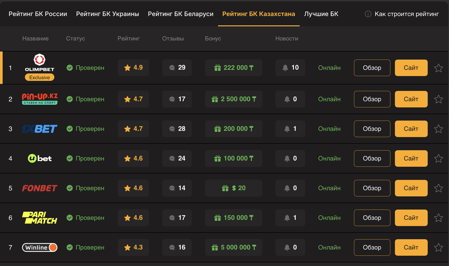
Task: Favorite Pin-Up.kz using star icon
Action: tap(439, 99)
